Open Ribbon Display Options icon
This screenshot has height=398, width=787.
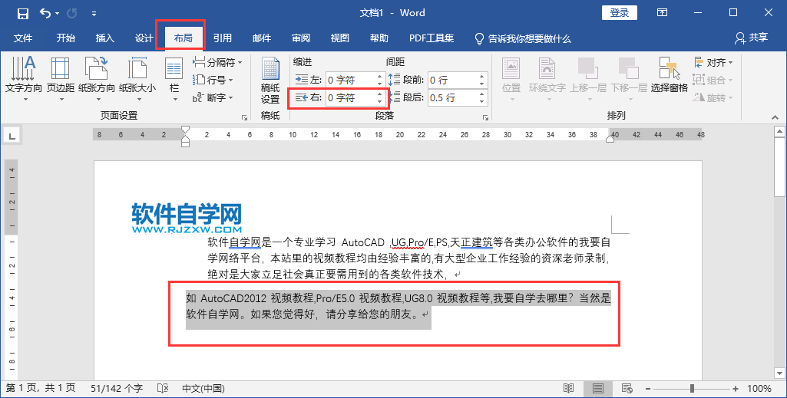click(x=663, y=12)
